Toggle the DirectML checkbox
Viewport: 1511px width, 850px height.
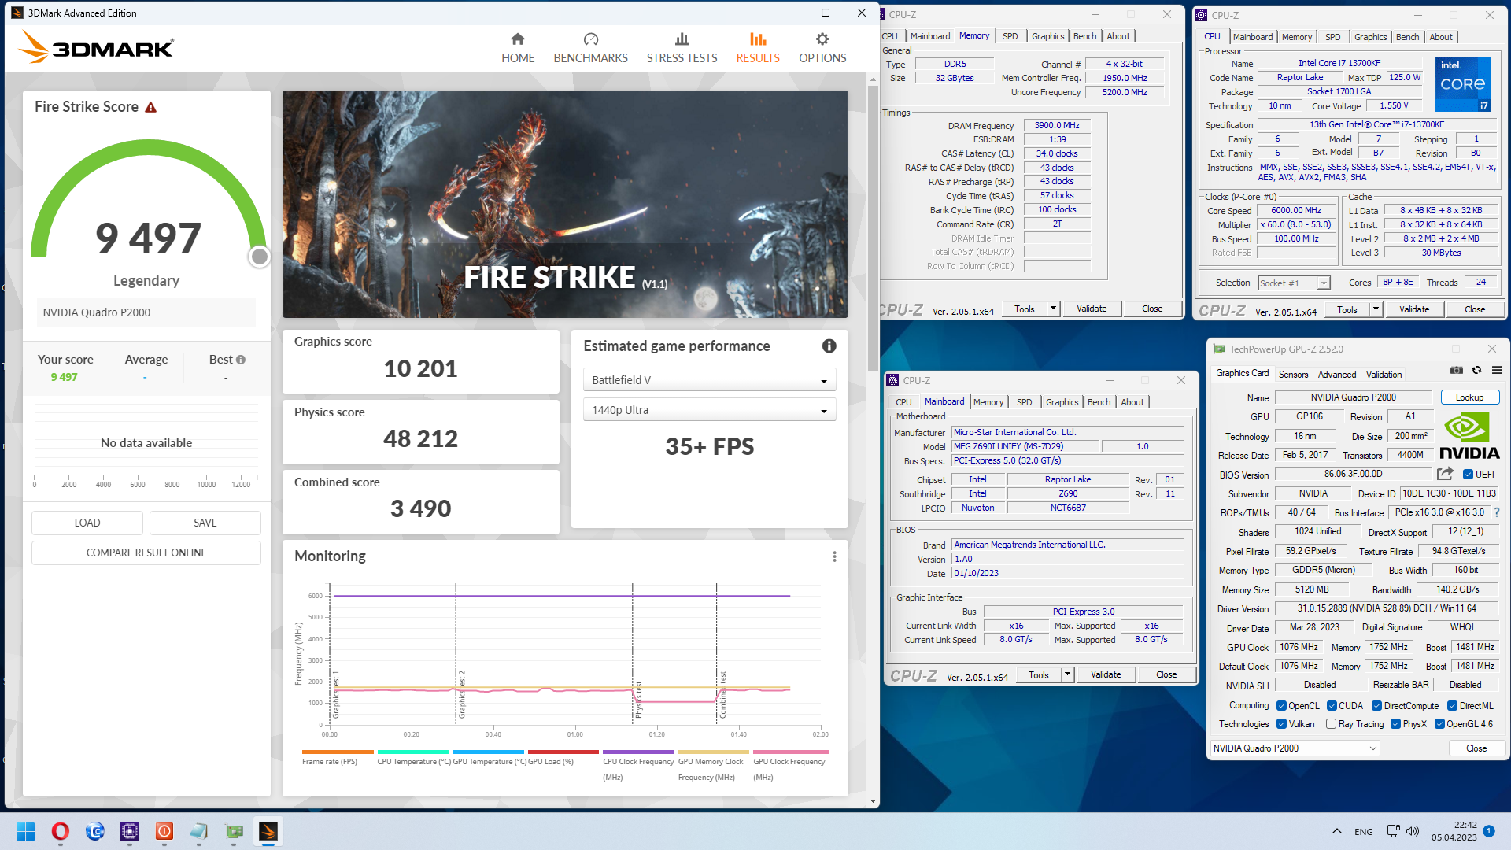pos(1452,706)
